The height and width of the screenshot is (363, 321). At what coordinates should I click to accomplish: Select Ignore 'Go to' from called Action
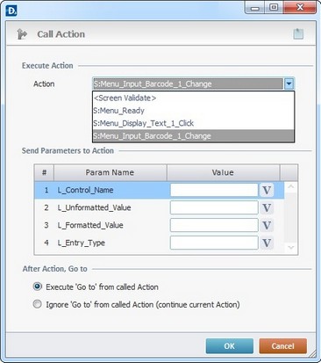click(38, 304)
